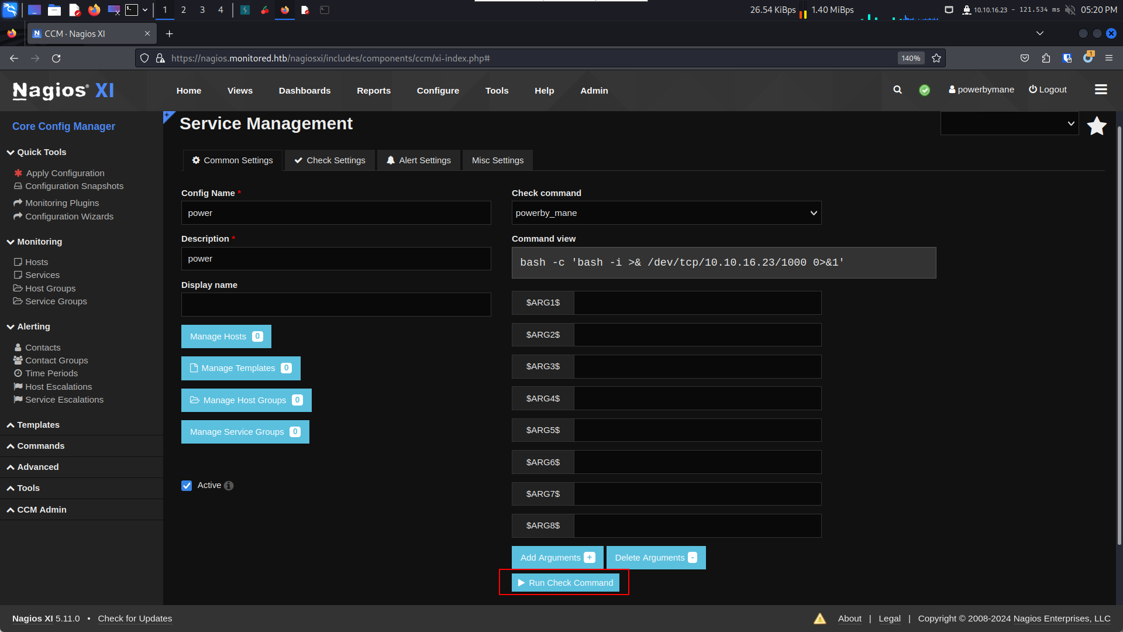
Task: Click the muted volume icon in system tray
Action: (1070, 9)
